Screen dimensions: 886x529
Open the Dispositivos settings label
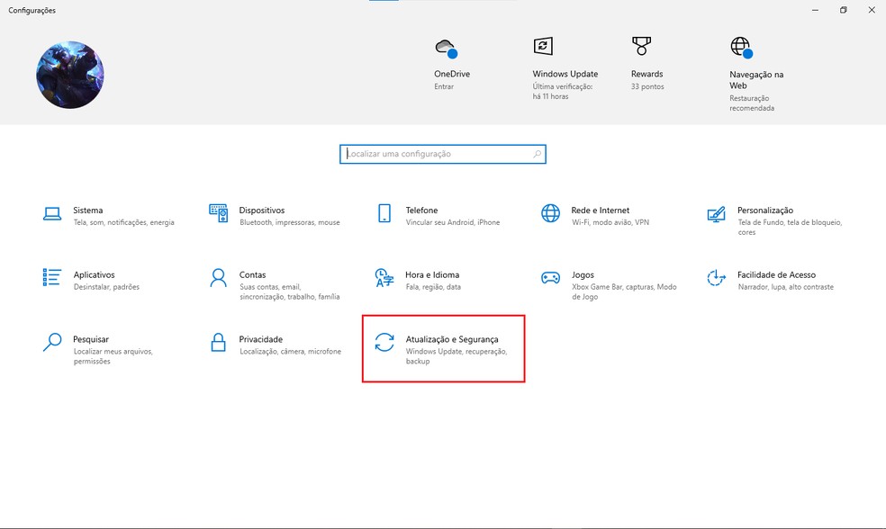tap(262, 210)
